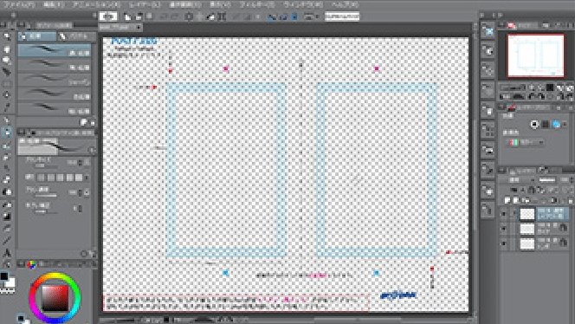The width and height of the screenshot is (575, 324).
Task: Open the Edit menu in the menu bar
Action: coord(54,5)
